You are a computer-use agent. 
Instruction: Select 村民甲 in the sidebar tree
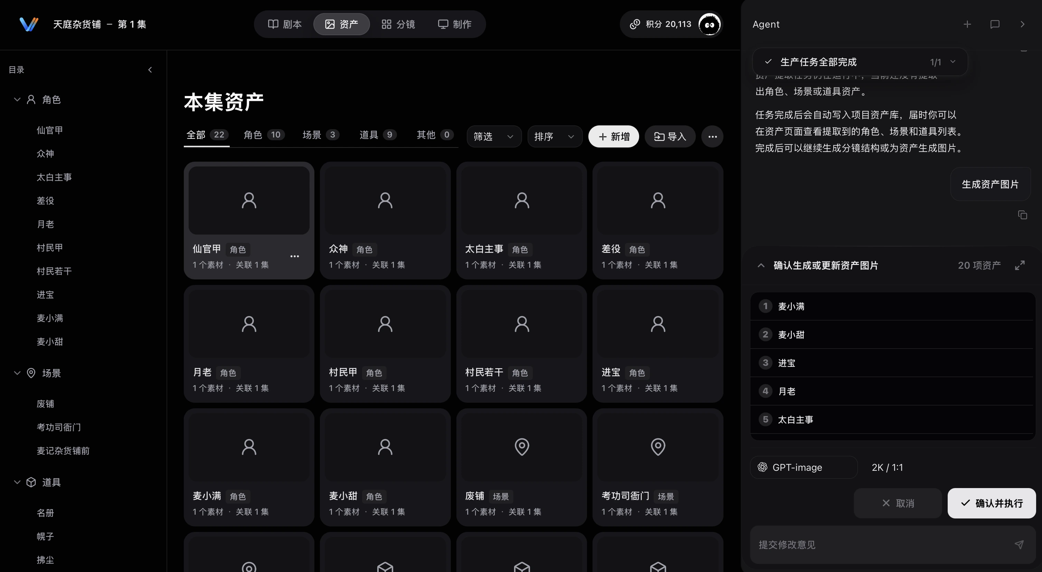tap(50, 248)
